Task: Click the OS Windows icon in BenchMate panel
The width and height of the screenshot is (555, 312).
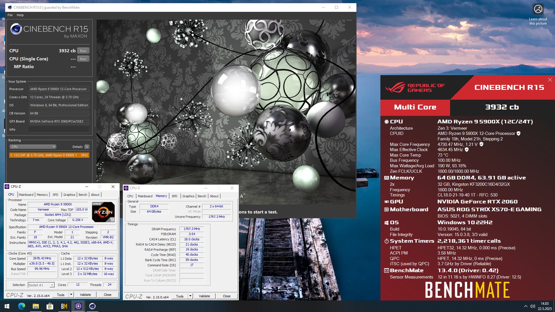Action: tap(386, 222)
